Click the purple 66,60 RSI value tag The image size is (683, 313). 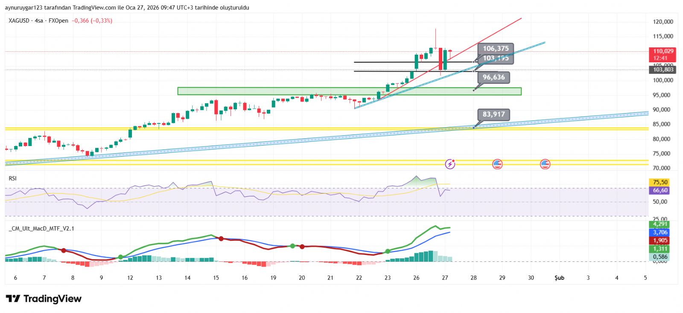coord(660,190)
